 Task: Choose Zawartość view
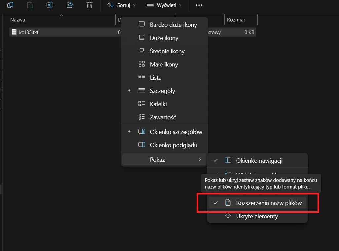pyautogui.click(x=164, y=117)
